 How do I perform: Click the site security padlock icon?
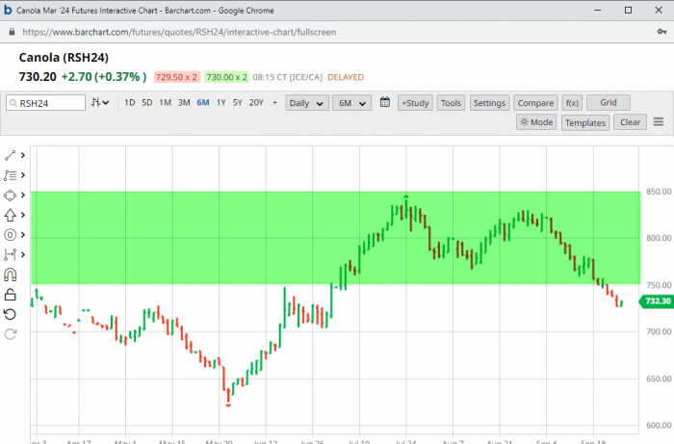(12, 32)
